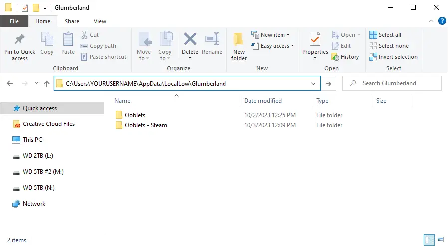
Task: Select the Ooblets - Steam folder
Action: 146,125
